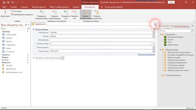Open the Talaba table
The image size is (196, 110).
(x=8, y=48)
